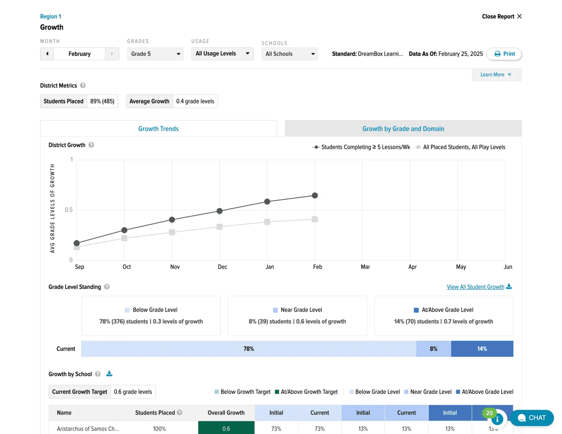Open the CHAT widget

[532, 418]
